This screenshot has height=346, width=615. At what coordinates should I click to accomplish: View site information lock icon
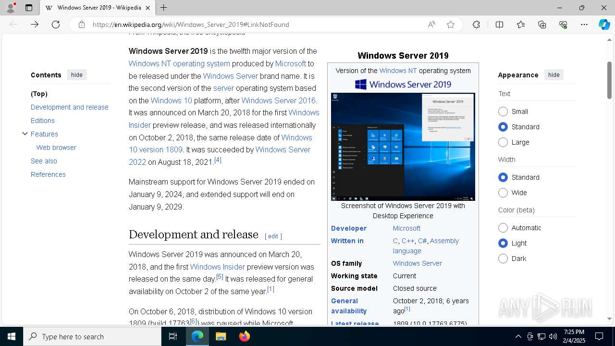tap(82, 25)
